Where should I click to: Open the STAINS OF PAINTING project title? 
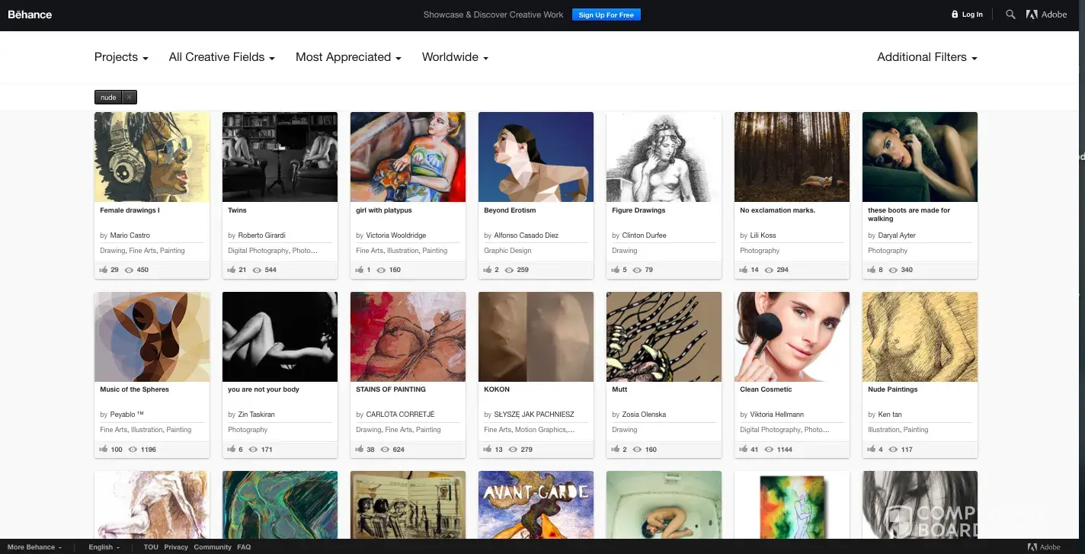pyautogui.click(x=391, y=389)
